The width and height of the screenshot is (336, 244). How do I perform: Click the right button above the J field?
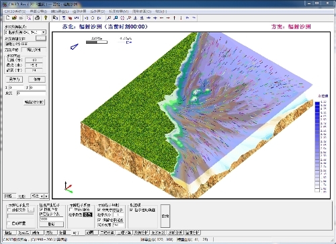(37, 79)
